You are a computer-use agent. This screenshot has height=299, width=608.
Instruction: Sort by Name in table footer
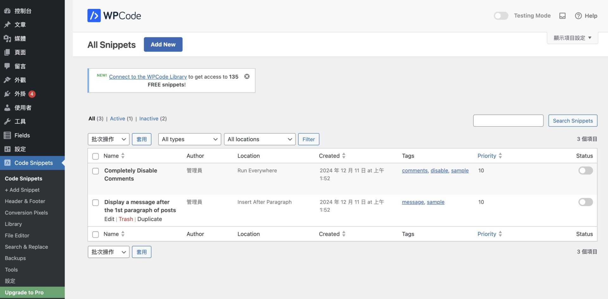pos(114,234)
